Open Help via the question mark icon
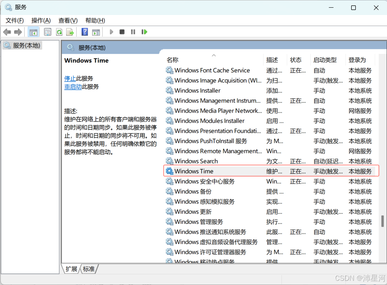Screen dimensions: 387x285 [x=85, y=32]
